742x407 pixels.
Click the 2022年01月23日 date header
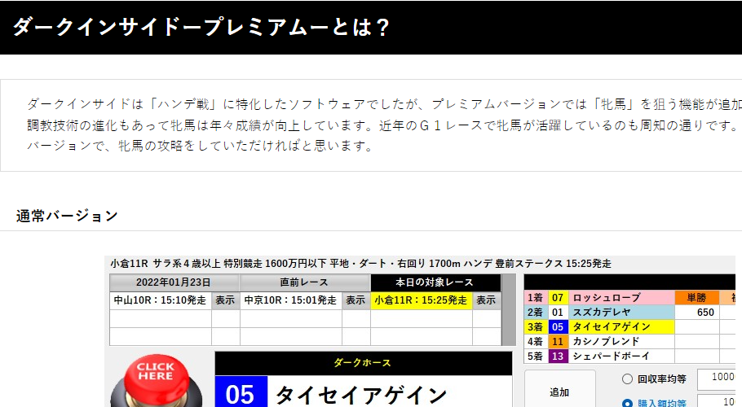[174, 282]
